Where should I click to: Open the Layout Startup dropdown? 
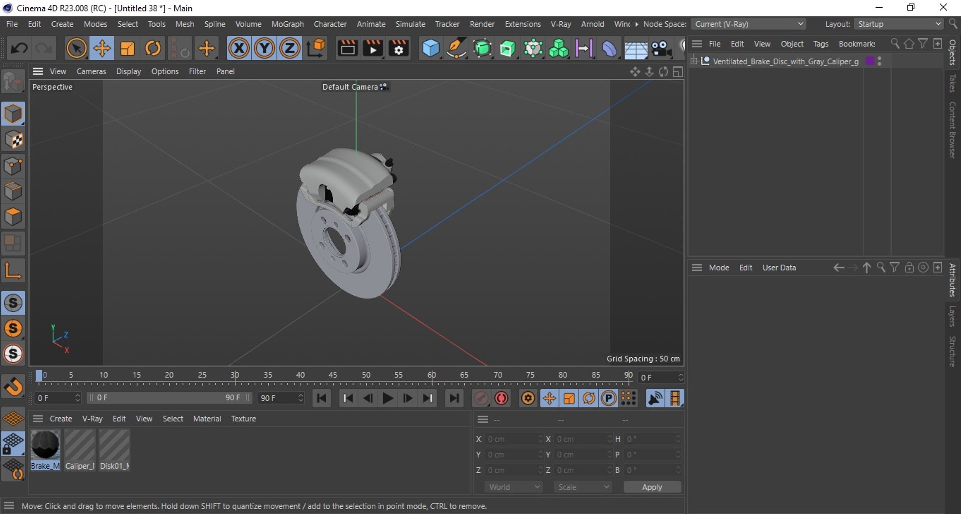click(899, 24)
